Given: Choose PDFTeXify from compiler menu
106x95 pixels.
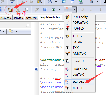Looking at the screenshot, I should (x=80, y=17).
